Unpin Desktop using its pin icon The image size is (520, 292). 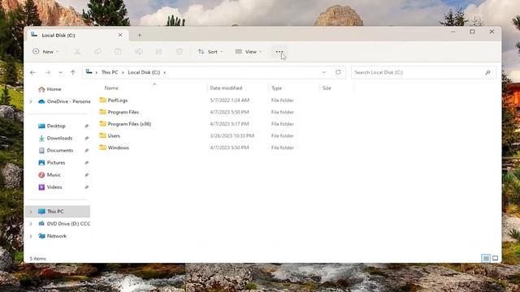tap(87, 127)
